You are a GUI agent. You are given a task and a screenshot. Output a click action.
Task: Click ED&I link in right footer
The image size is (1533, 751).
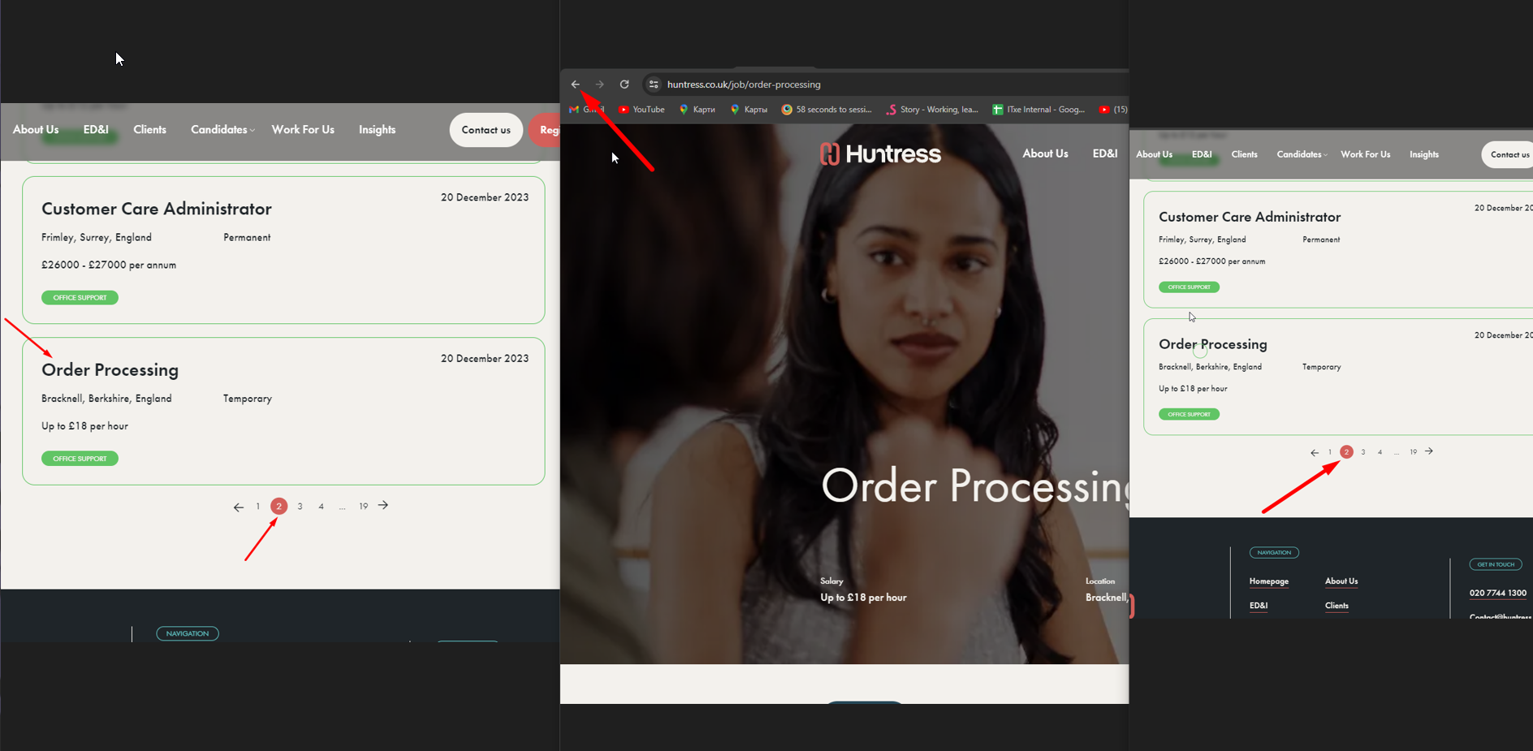pos(1259,606)
